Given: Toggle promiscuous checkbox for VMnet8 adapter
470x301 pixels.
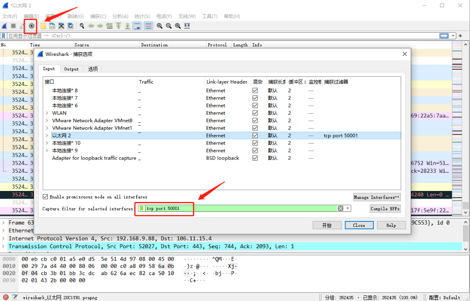Looking at the screenshot, I should (255, 120).
